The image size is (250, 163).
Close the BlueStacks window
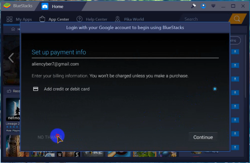pos(243,6)
